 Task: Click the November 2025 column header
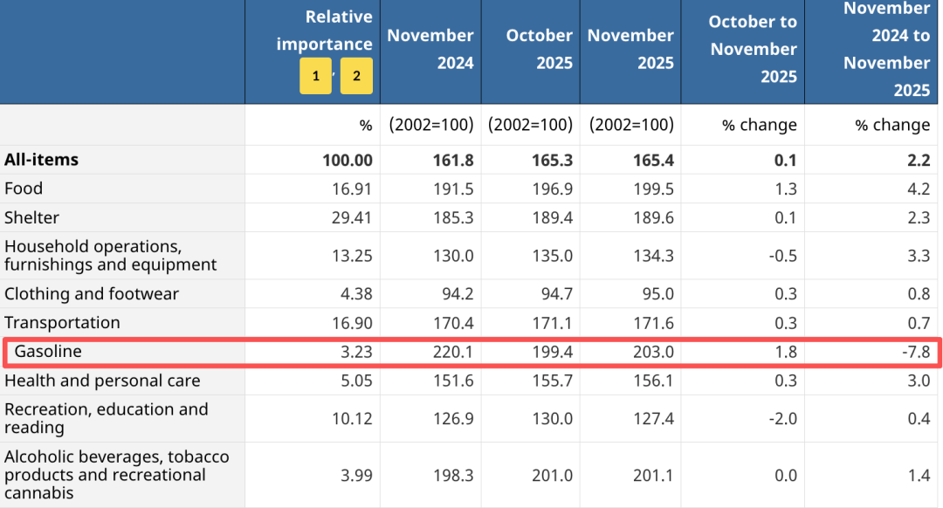(x=630, y=49)
